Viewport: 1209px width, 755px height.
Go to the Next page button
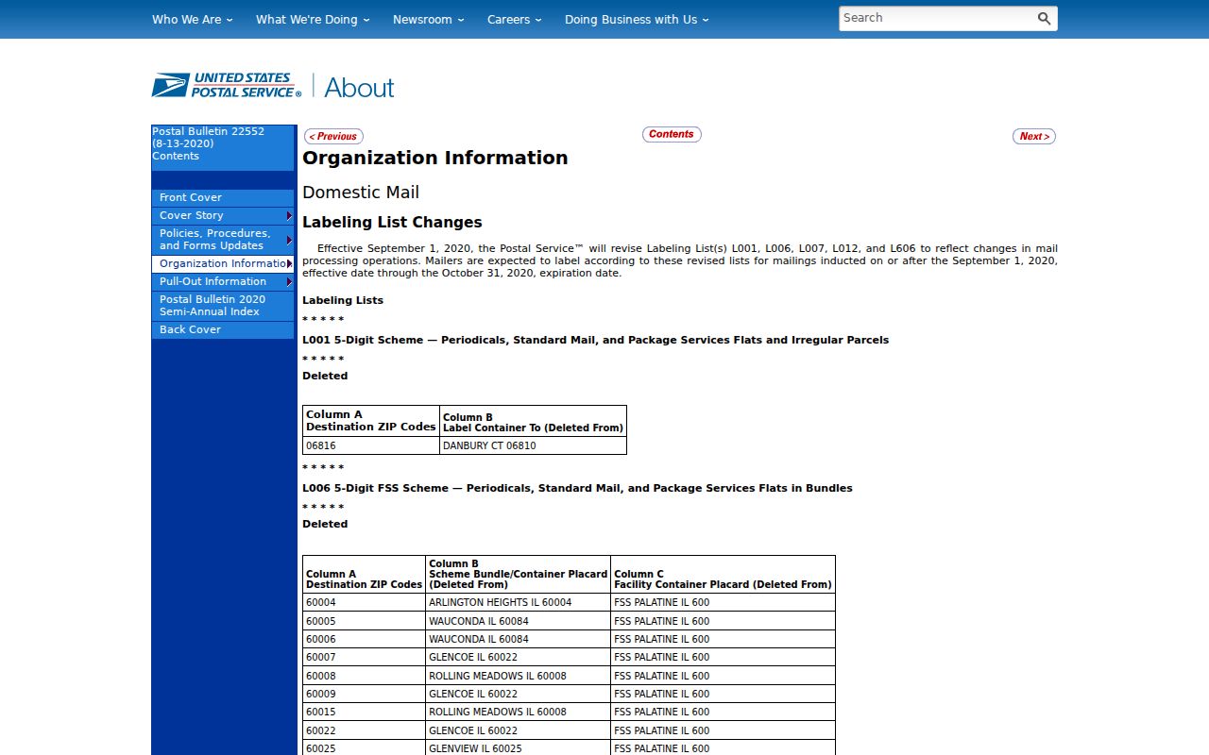click(1034, 136)
